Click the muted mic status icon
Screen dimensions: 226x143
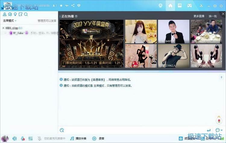point(39,138)
